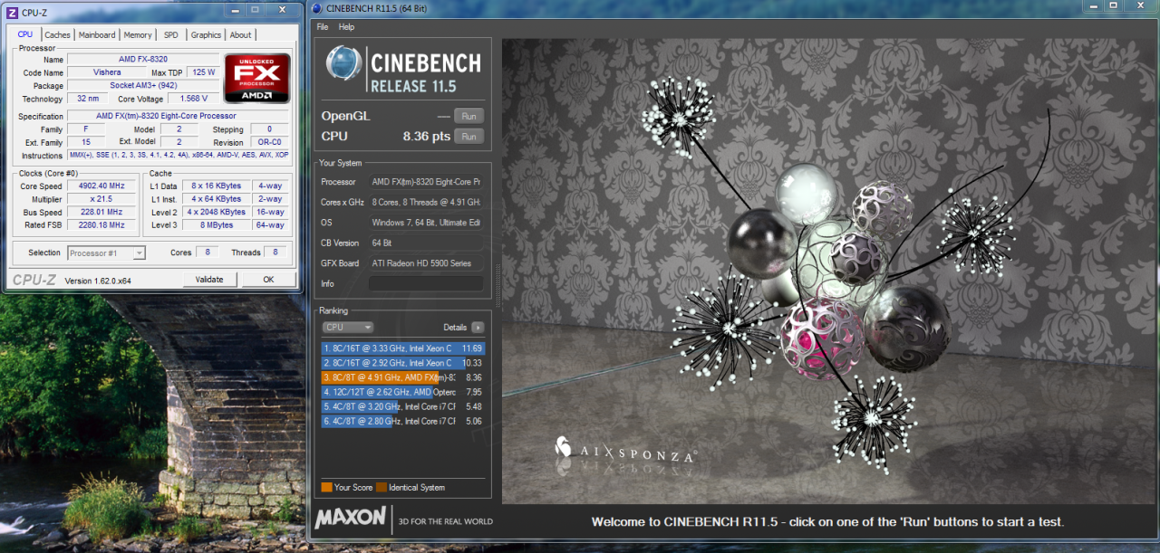This screenshot has height=553, width=1160.
Task: Click the AMD FX-8320 name field
Action: [x=143, y=60]
